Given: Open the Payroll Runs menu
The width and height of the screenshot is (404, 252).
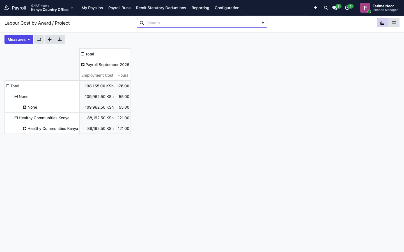Looking at the screenshot, I should tap(120, 8).
